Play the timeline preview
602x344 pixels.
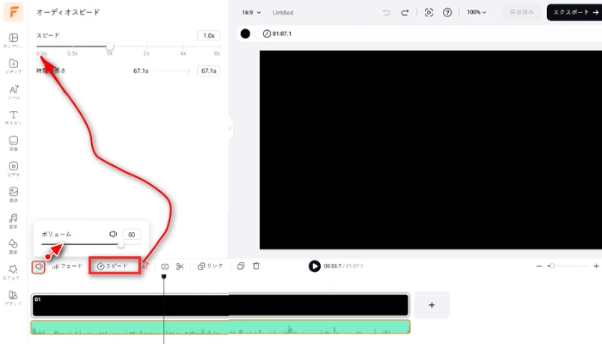[x=315, y=266]
